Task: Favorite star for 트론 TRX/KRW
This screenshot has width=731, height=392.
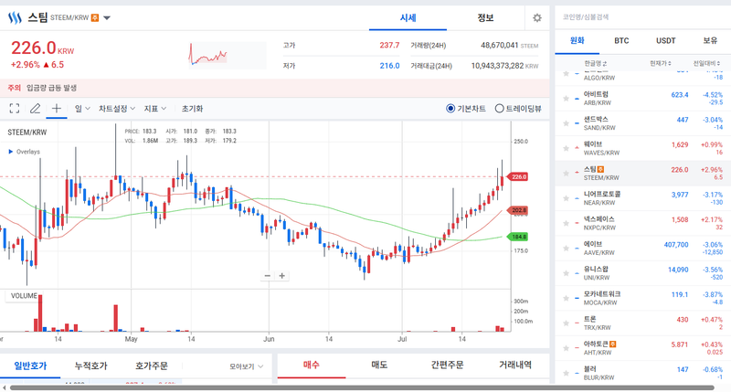Action: (x=566, y=323)
